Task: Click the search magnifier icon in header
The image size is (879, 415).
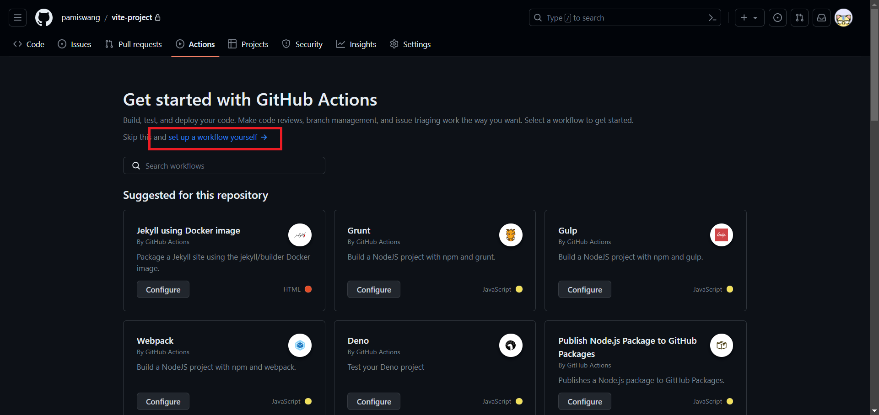Action: [538, 17]
